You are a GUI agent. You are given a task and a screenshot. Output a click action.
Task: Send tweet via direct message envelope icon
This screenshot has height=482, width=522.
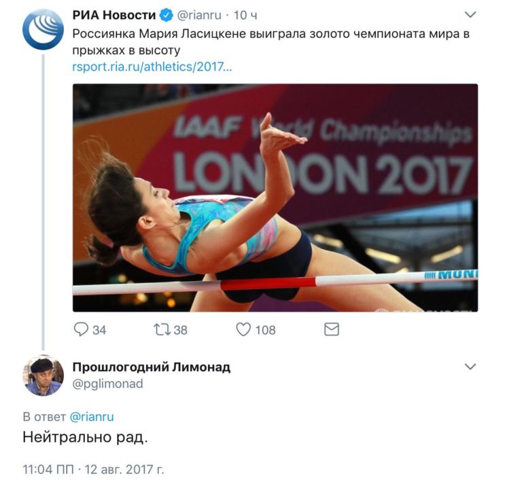click(332, 329)
